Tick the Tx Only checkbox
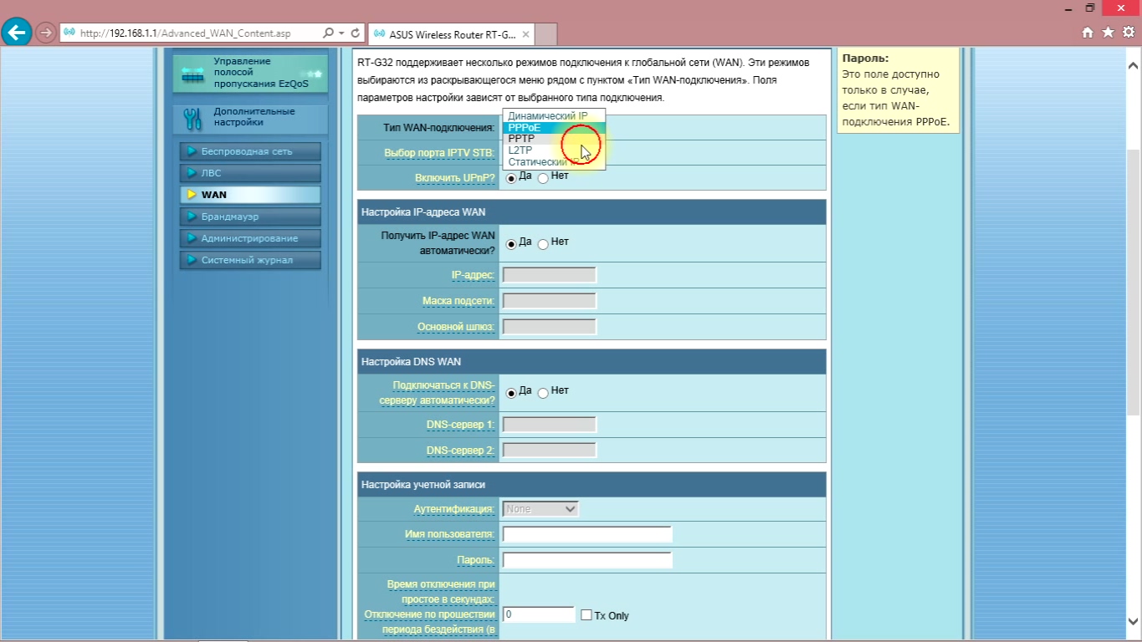The image size is (1142, 642). (586, 615)
